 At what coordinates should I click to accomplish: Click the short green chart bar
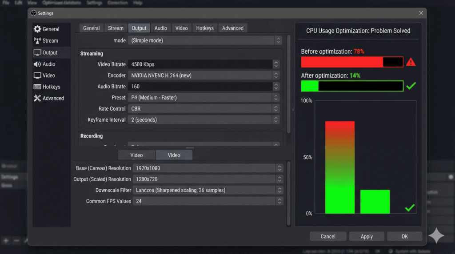(375, 202)
